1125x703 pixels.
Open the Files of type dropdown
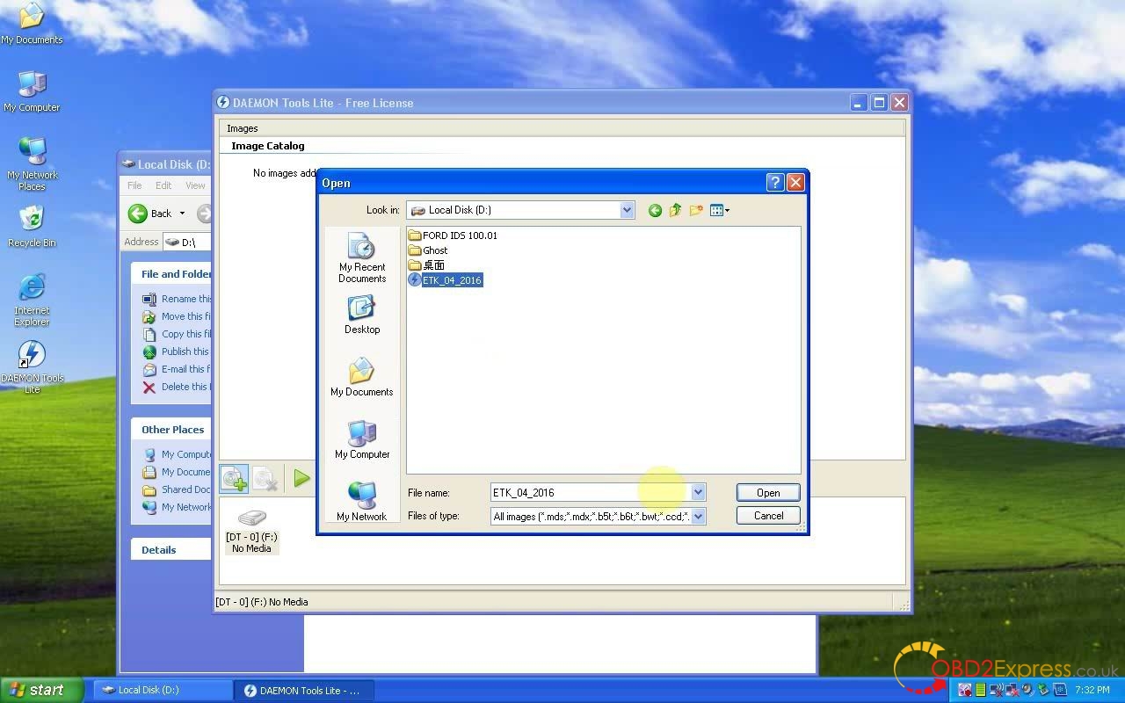tap(698, 517)
